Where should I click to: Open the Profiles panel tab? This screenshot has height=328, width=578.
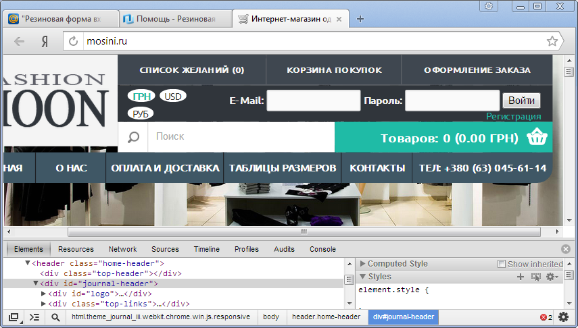tap(247, 249)
